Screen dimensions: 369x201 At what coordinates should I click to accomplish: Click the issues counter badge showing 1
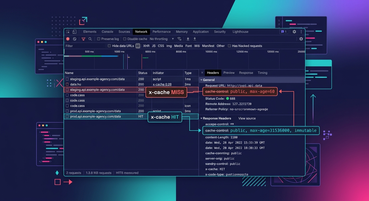point(284,32)
